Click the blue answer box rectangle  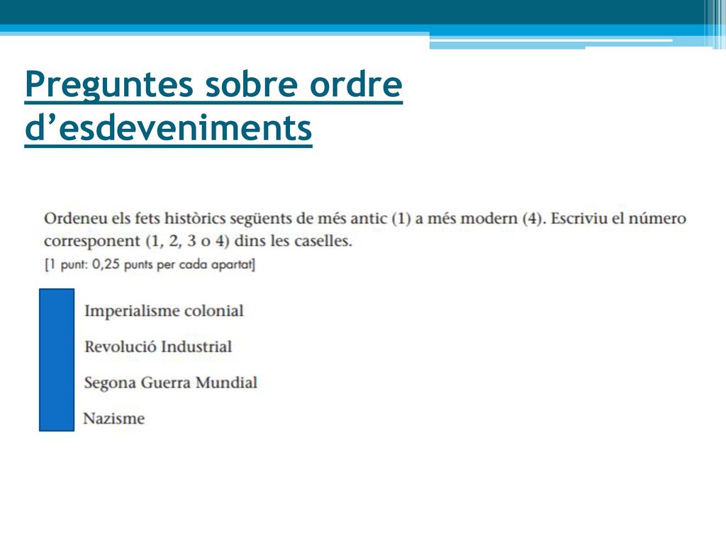pyautogui.click(x=57, y=360)
